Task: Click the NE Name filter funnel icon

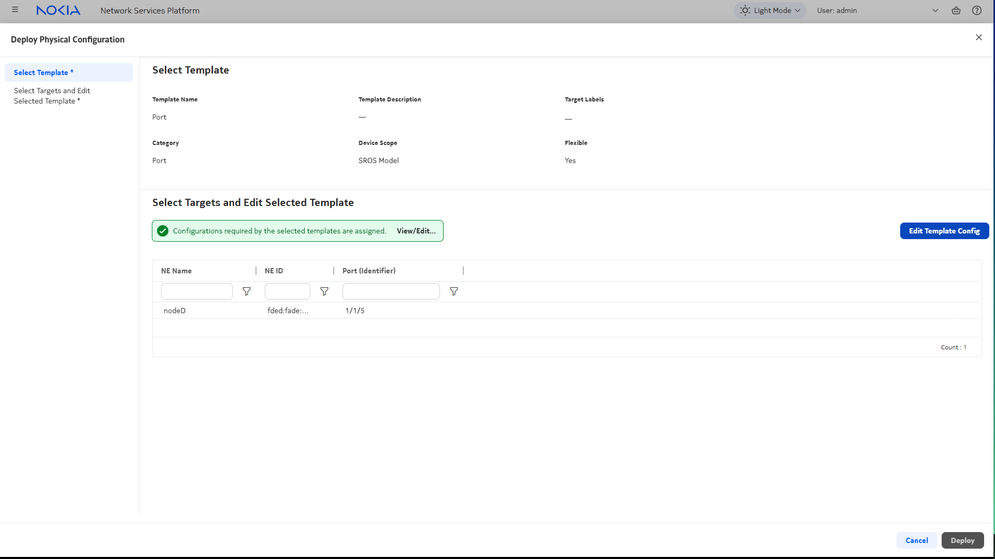Action: point(247,291)
